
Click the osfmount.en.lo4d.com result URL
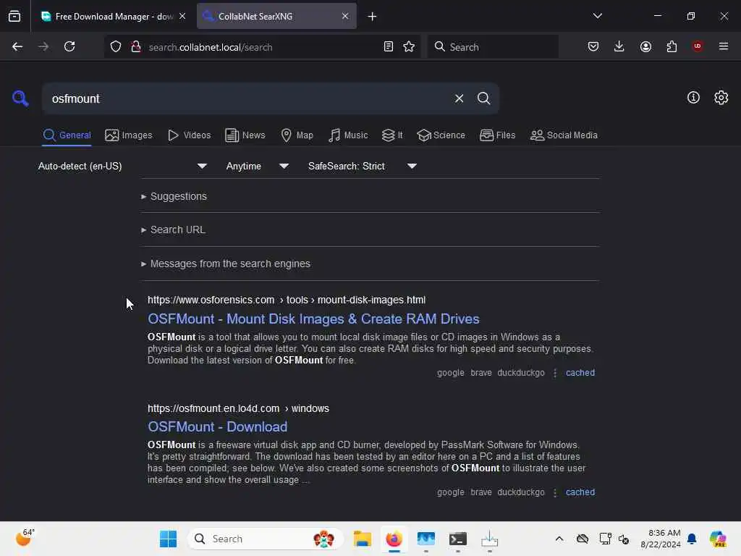(238, 408)
